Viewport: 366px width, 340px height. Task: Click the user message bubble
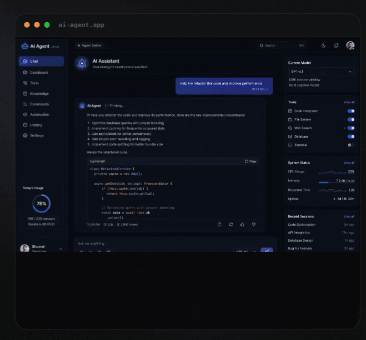tap(224, 86)
